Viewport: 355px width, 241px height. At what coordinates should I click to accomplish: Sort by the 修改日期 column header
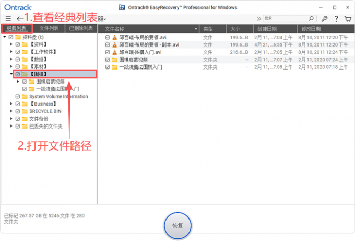(326, 29)
